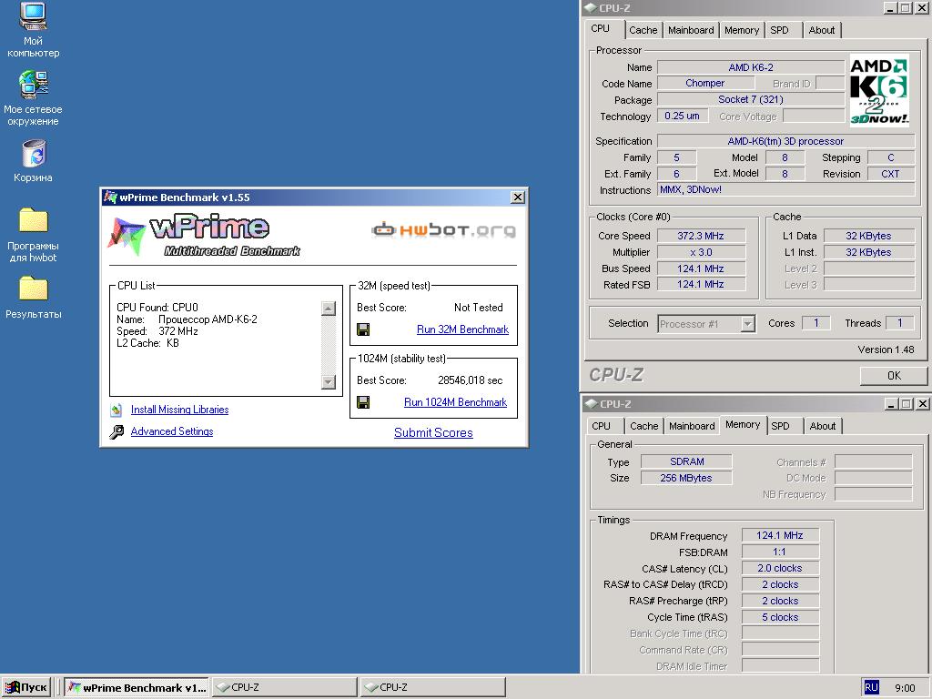Click the FSB:DRAM 1:1 value
932x699 pixels.
click(x=780, y=552)
